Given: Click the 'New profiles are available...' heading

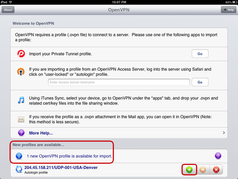Looking at the screenshot, I should (38, 145).
